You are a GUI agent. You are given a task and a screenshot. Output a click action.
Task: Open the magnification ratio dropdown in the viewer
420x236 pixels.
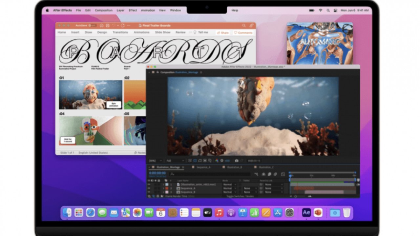[156, 161]
